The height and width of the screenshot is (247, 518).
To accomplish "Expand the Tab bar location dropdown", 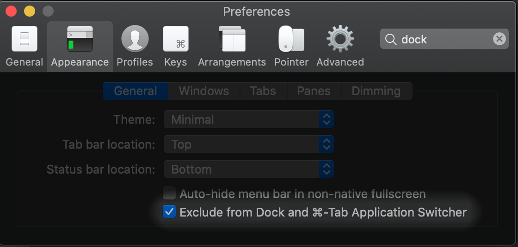I will [248, 145].
